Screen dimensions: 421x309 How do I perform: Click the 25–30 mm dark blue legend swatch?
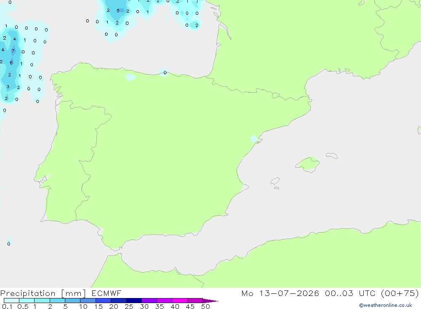pos(134,301)
